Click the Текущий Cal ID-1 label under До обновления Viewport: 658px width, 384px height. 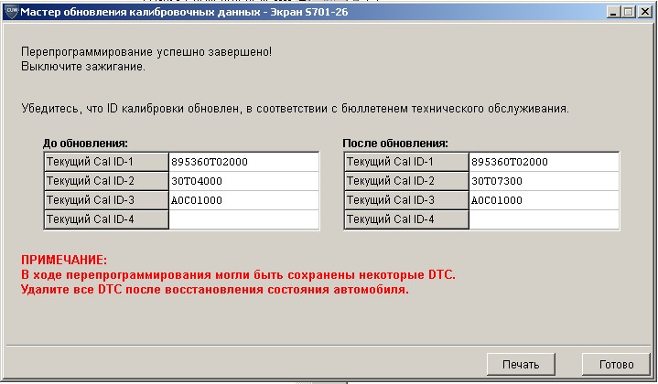click(x=106, y=162)
